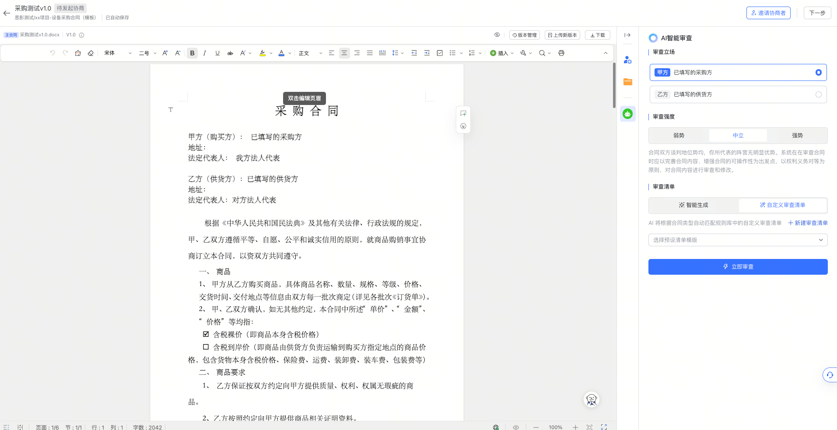The width and height of the screenshot is (837, 430).
Task: Toggle bold formatting in the toolbar
Action: [192, 53]
